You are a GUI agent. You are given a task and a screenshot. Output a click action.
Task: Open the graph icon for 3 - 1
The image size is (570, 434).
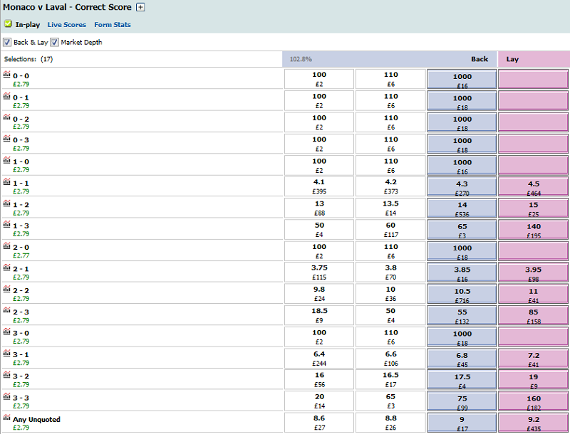point(6,353)
